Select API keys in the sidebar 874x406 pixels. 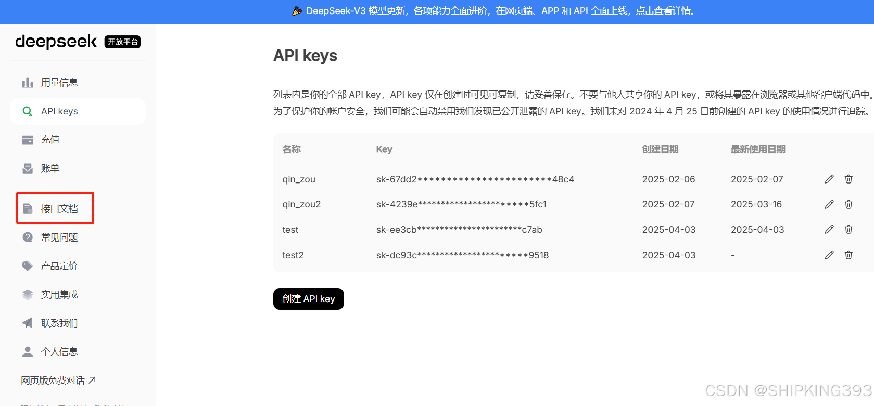click(78, 111)
